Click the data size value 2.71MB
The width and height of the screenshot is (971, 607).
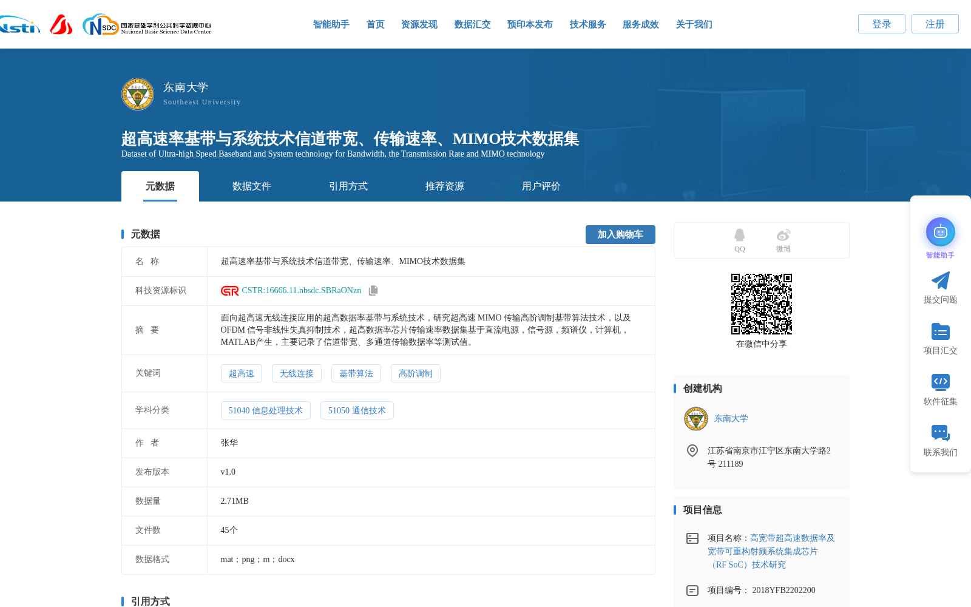pos(235,501)
